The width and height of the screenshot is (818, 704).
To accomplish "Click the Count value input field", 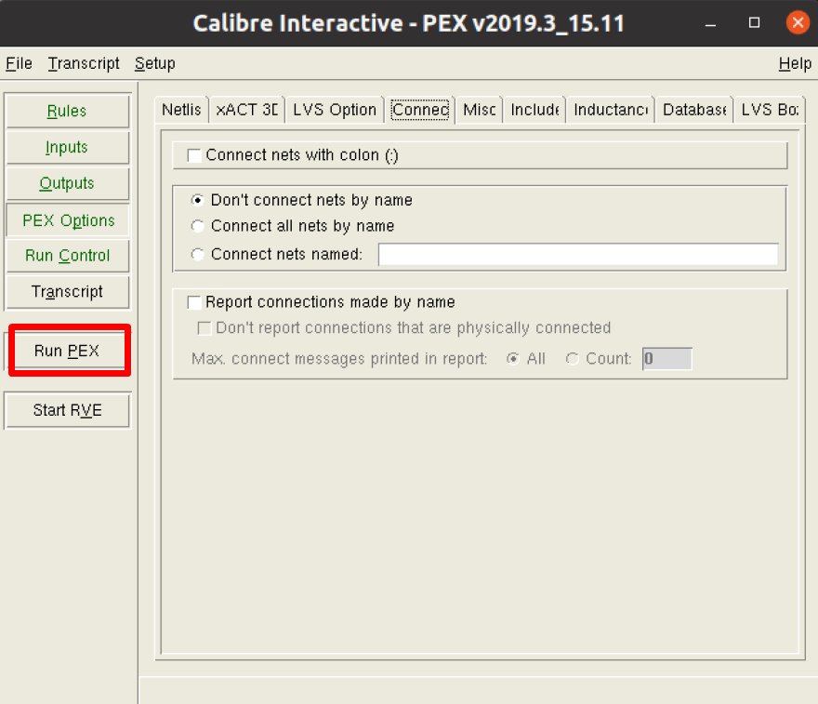I will click(x=667, y=359).
